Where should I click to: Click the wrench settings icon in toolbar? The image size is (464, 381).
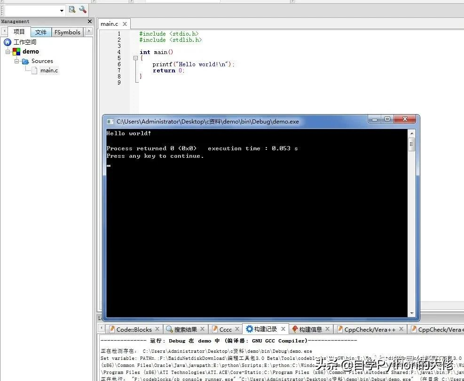[x=83, y=9]
